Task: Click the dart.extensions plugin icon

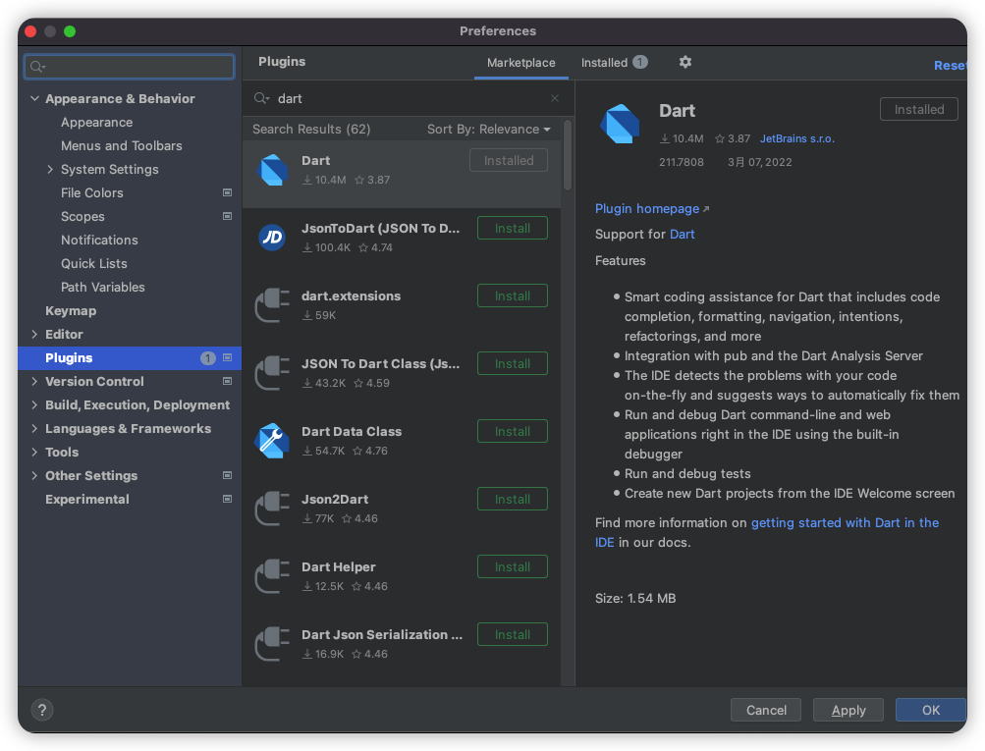Action: (272, 304)
